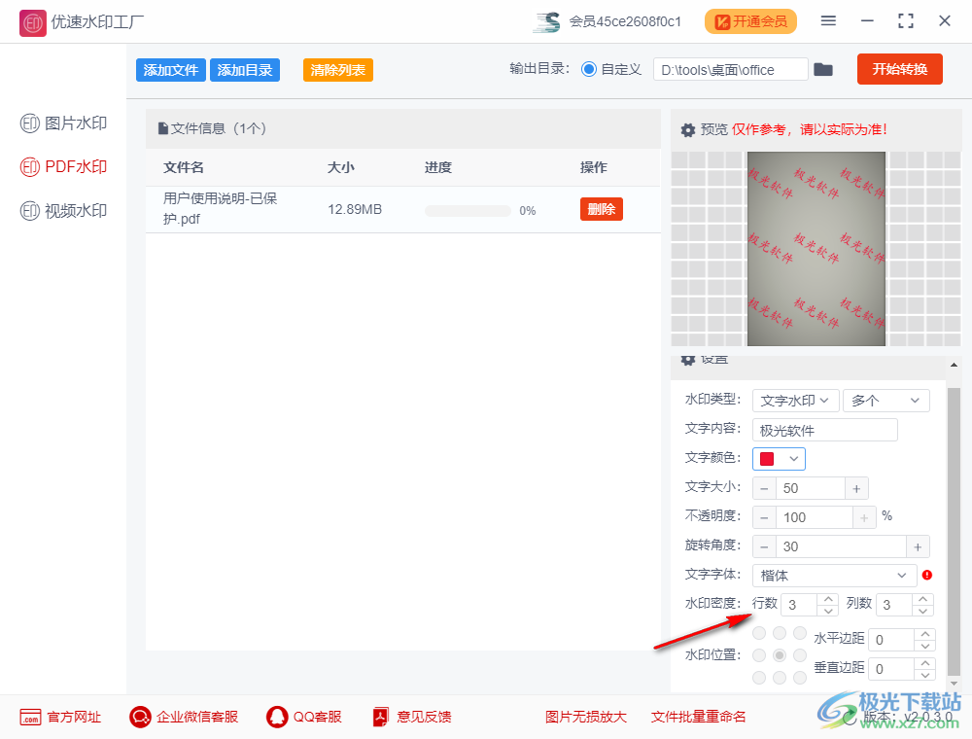Switch to the 图片水印 tab
972x739 pixels.
click(x=62, y=123)
